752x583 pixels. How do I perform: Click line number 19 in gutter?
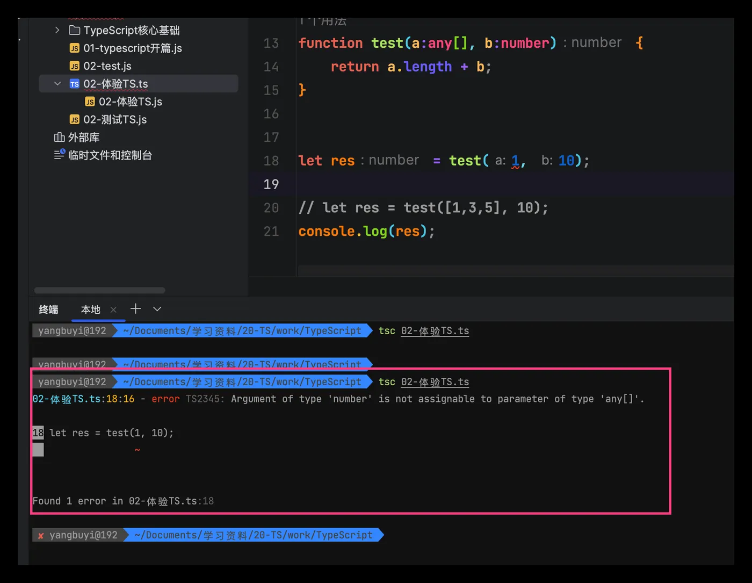pyautogui.click(x=271, y=184)
